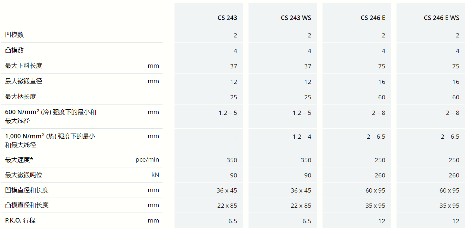Viewport: 466px width, 229px height.
Task: Select the CS 243 WS column header
Action: coord(296,18)
